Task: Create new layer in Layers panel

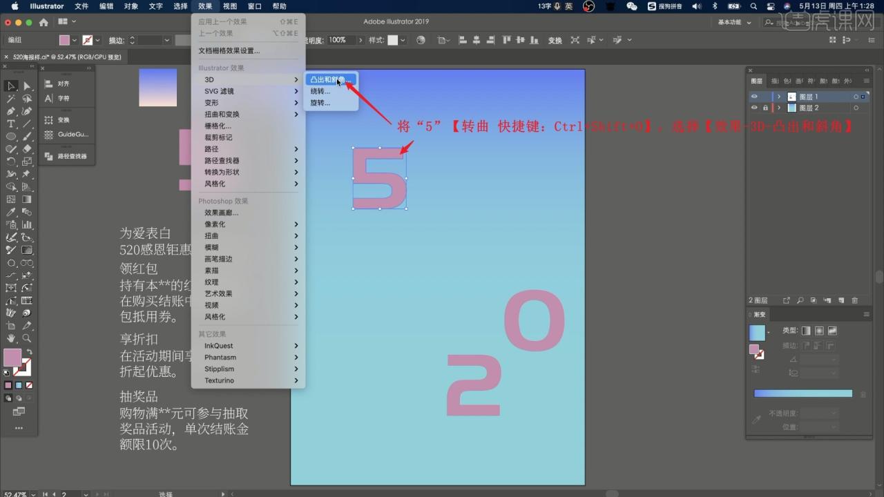Action: (841, 300)
